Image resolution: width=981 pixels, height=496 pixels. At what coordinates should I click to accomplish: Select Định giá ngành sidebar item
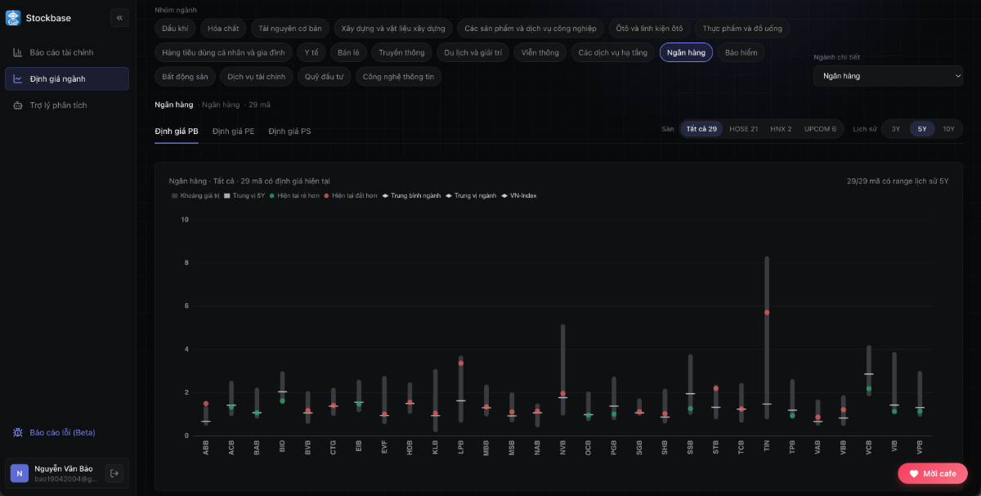(x=67, y=78)
